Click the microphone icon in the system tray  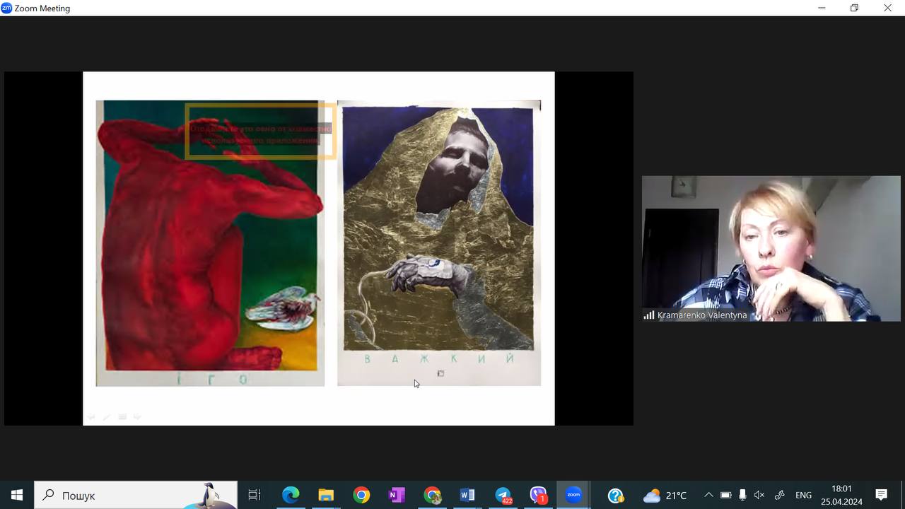[742, 495]
